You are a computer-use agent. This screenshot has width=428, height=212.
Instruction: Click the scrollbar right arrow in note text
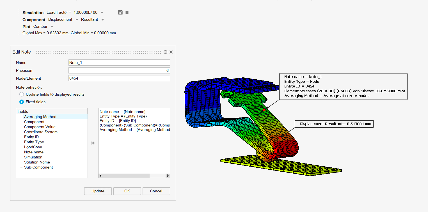(168, 176)
